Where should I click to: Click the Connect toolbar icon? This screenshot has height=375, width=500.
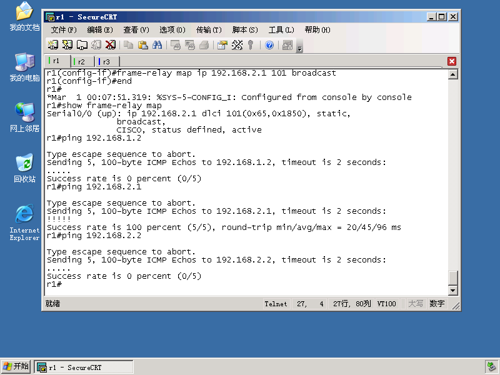tap(53, 45)
